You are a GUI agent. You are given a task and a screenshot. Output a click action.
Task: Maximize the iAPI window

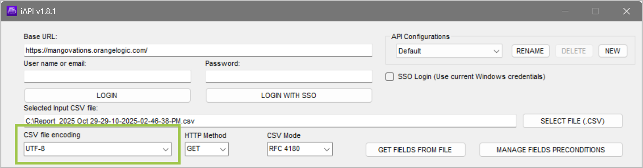click(595, 11)
